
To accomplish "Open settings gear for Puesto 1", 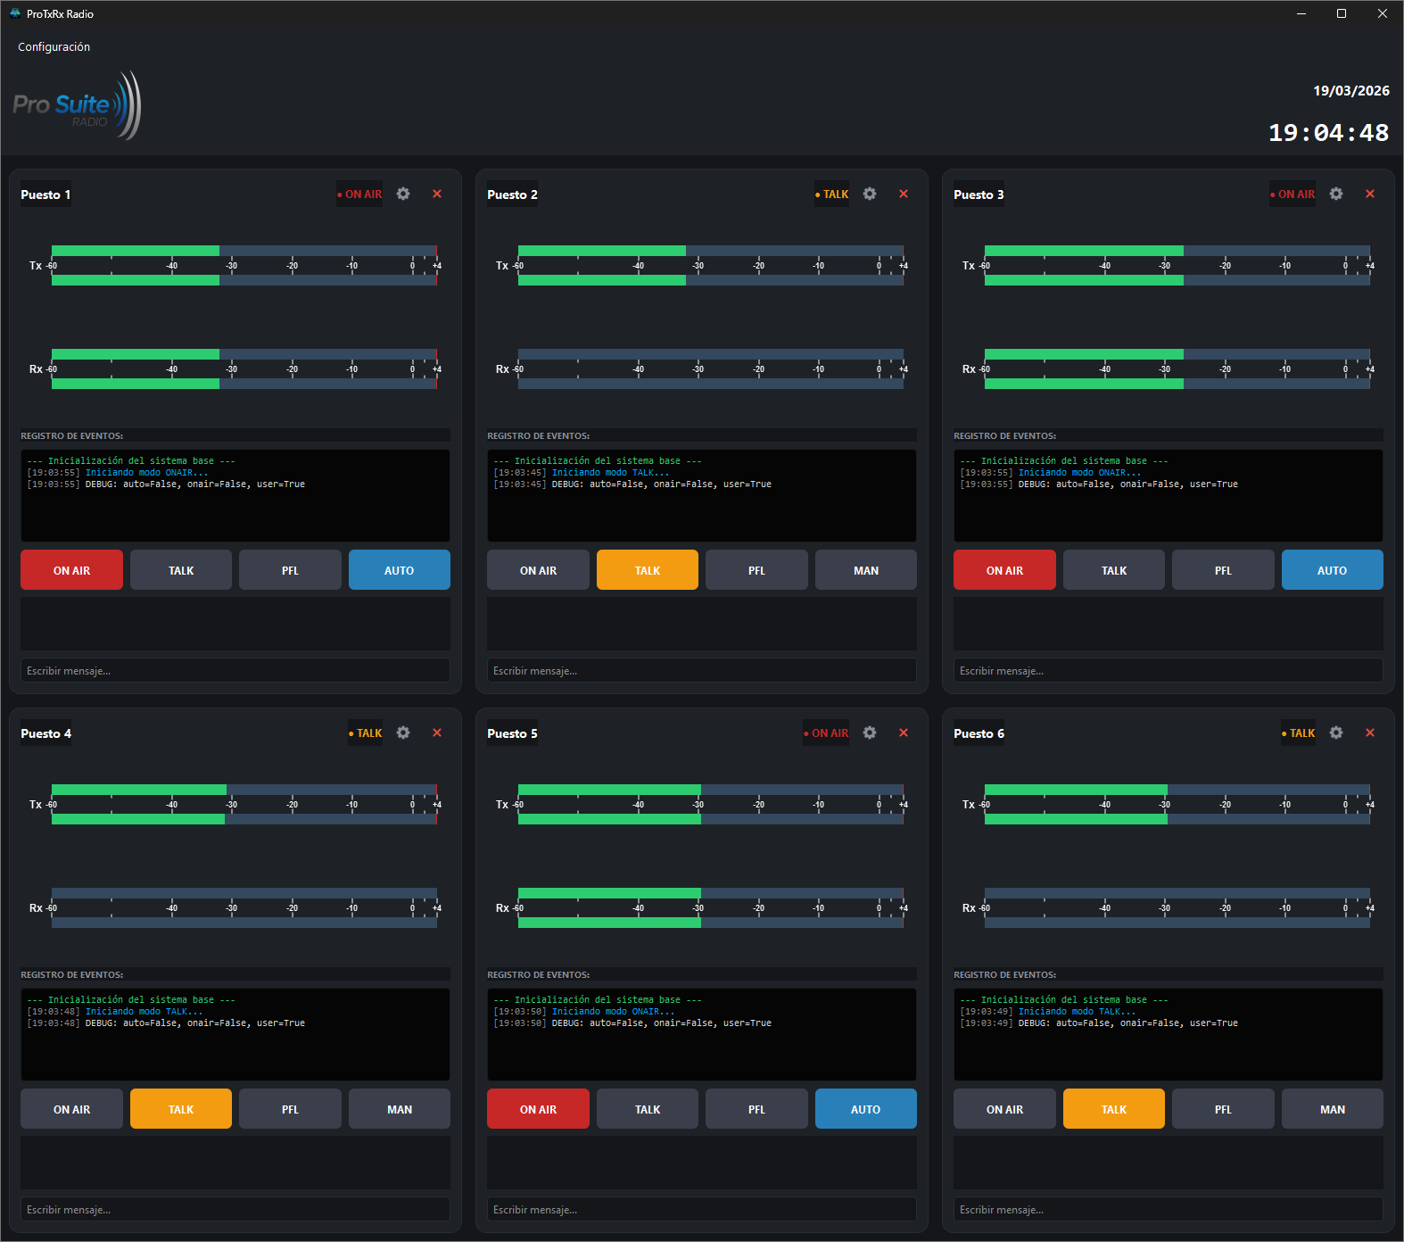I will click(x=403, y=194).
